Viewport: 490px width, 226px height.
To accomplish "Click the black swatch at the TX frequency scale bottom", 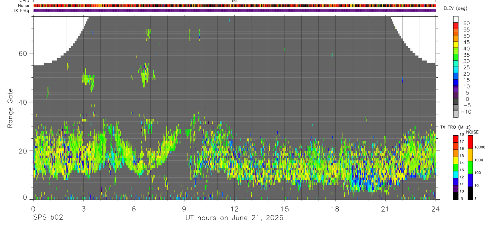I will (456, 196).
